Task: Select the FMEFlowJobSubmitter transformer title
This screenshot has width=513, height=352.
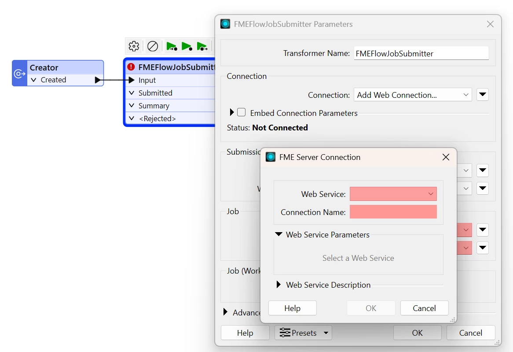Action: pyautogui.click(x=176, y=67)
